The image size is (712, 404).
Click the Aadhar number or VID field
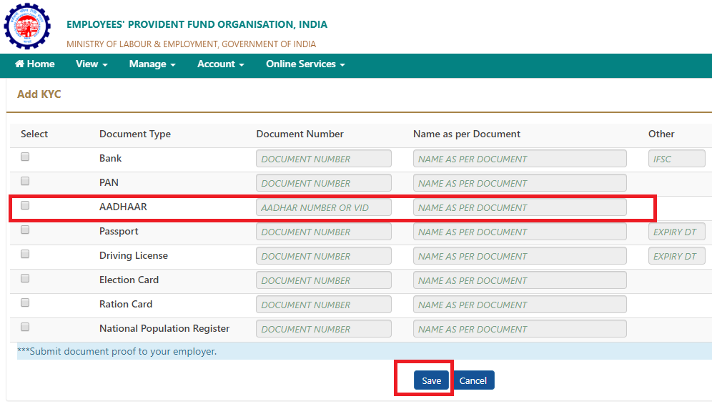click(x=324, y=207)
